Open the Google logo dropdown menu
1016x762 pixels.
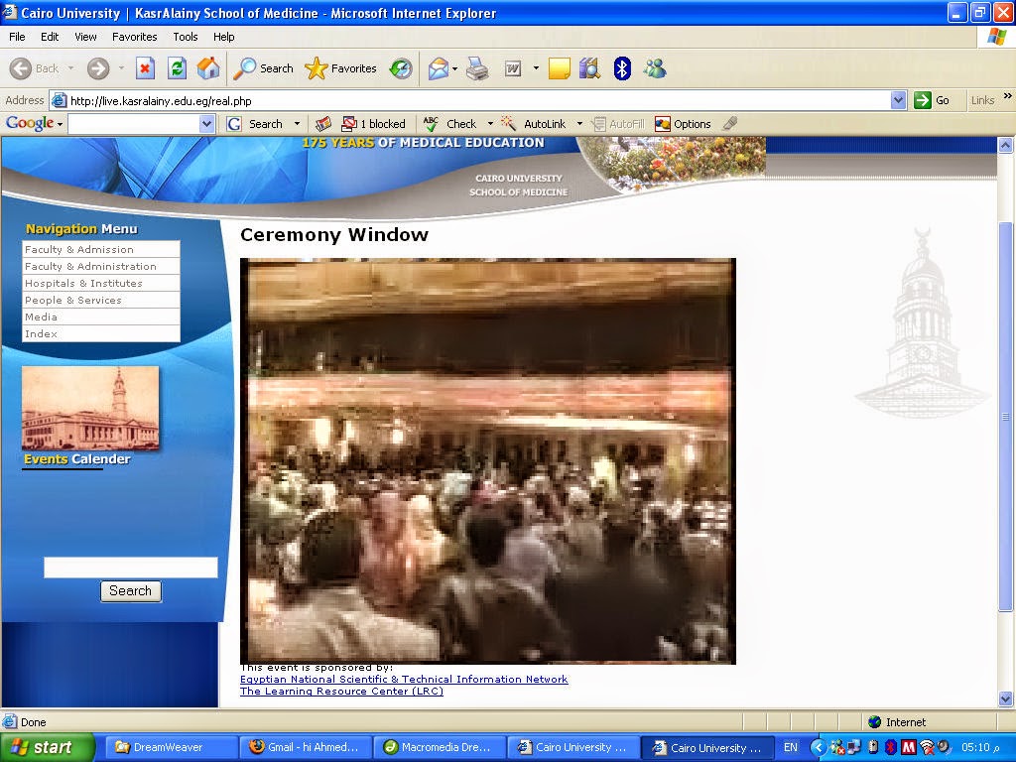coord(35,123)
